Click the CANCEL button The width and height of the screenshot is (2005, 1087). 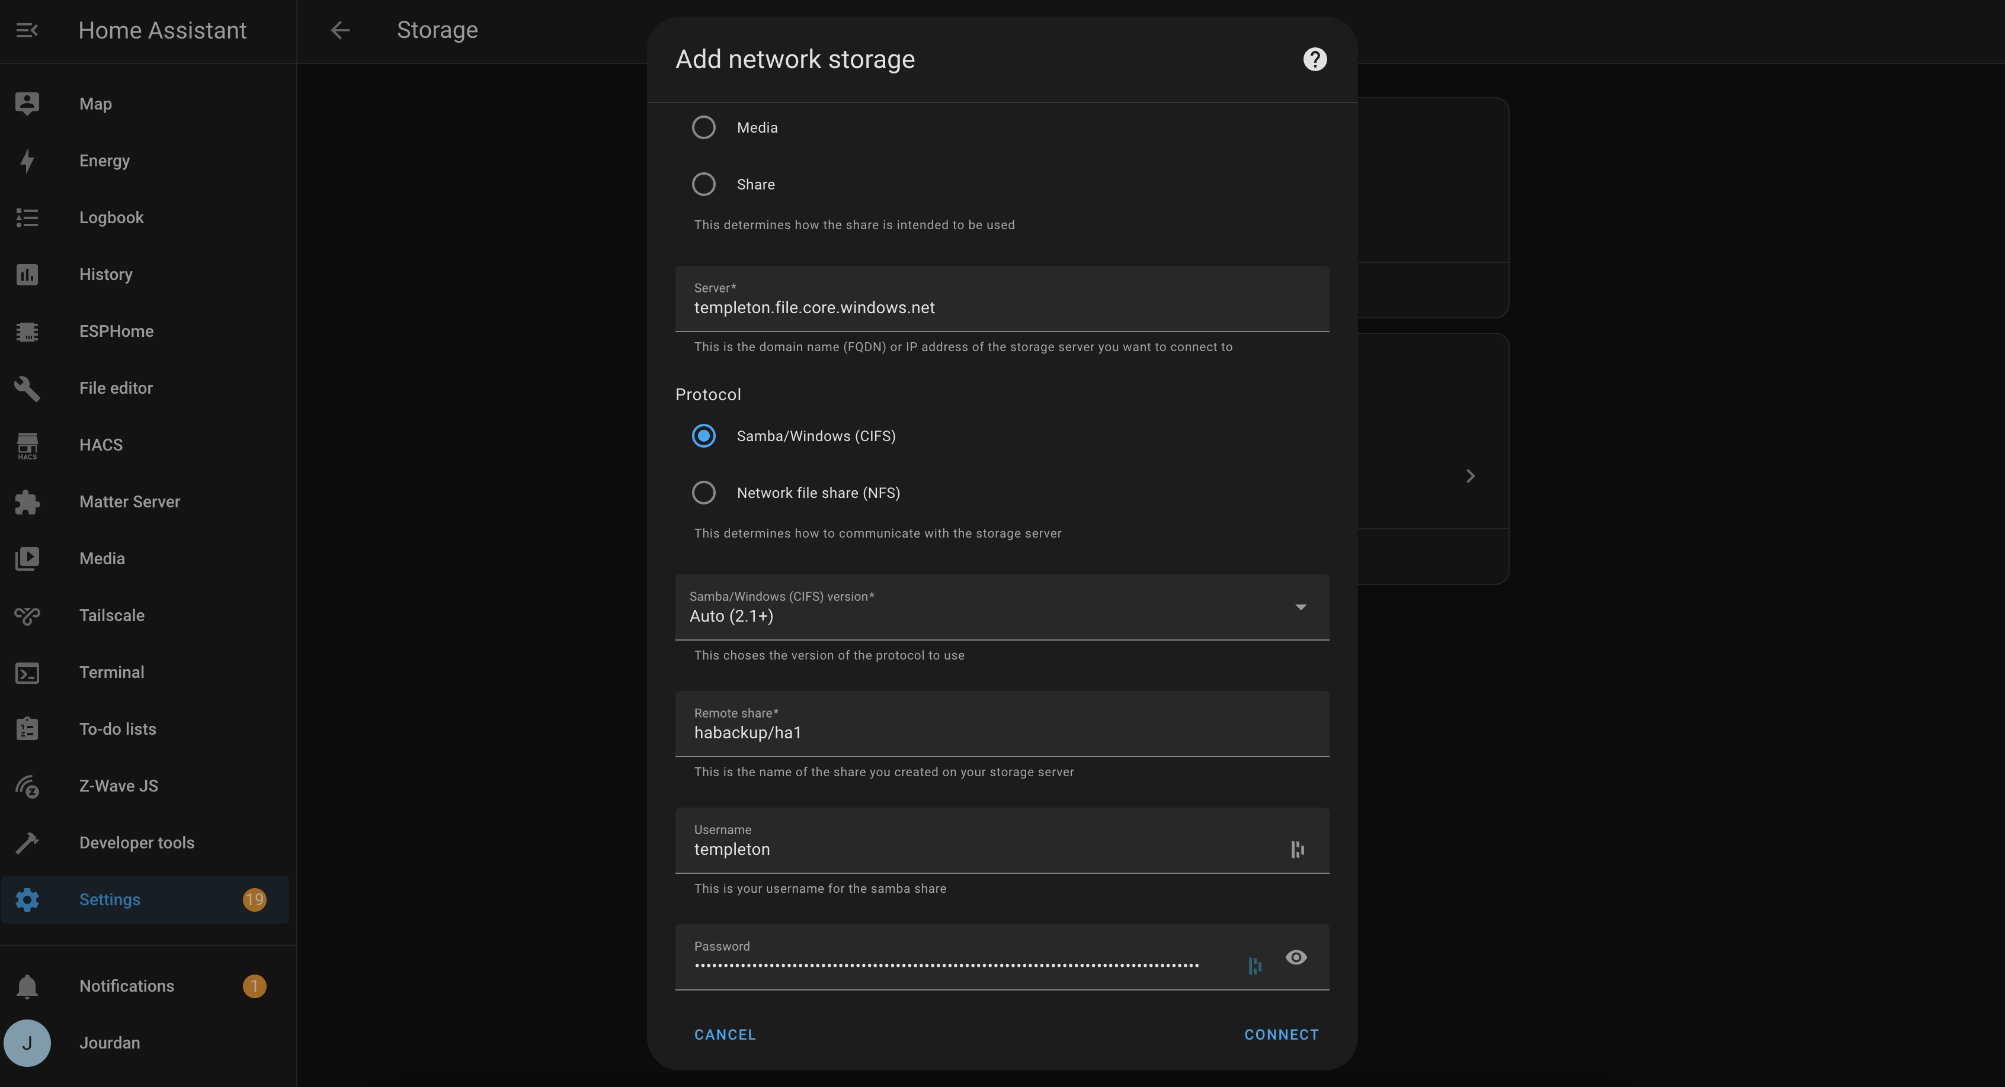(x=725, y=1035)
